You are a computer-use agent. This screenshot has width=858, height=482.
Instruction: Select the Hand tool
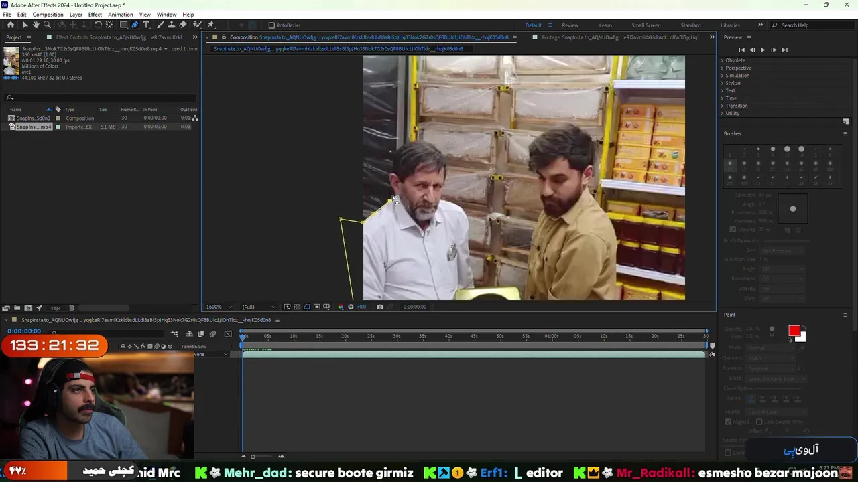coord(36,25)
